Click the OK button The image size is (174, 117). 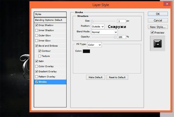point(158,14)
